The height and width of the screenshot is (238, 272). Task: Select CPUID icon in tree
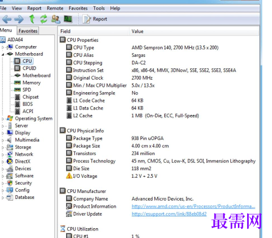(17, 68)
